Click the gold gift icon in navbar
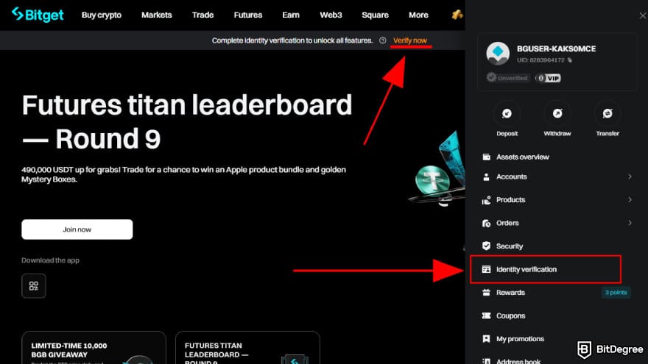Image resolution: width=648 pixels, height=364 pixels. pyautogui.click(x=457, y=15)
